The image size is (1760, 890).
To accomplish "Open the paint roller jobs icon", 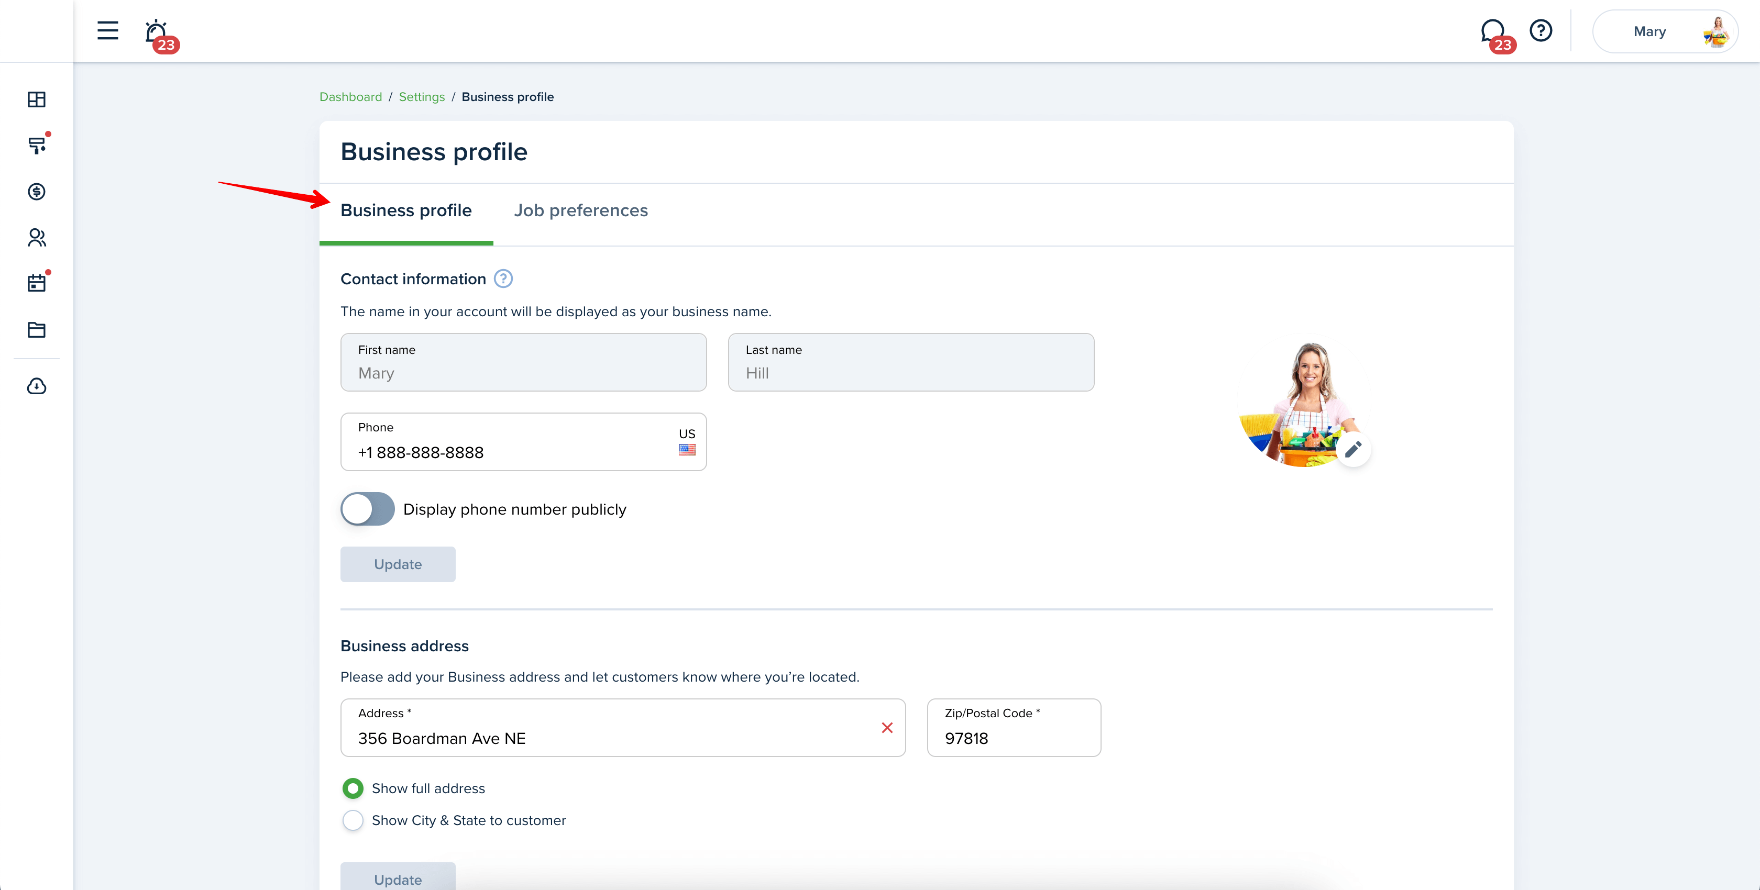I will [x=37, y=146].
